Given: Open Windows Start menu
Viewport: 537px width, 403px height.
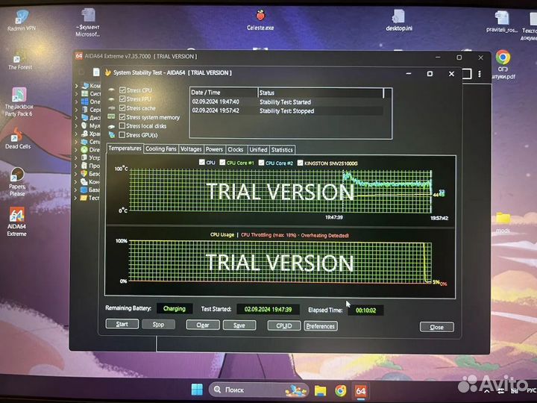Looking at the screenshot, I should [x=197, y=390].
